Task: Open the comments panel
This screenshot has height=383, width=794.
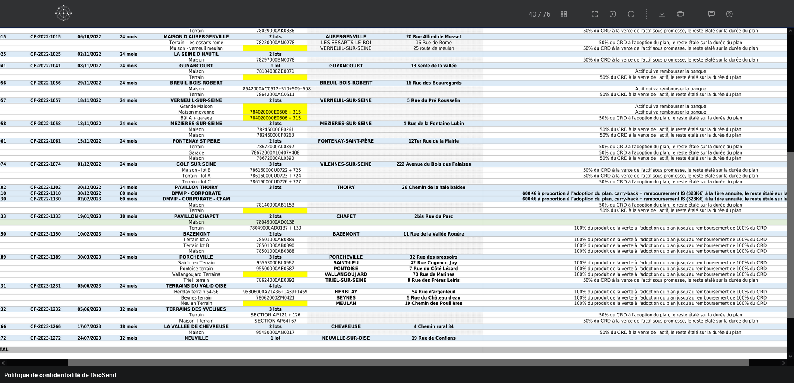Action: click(711, 14)
